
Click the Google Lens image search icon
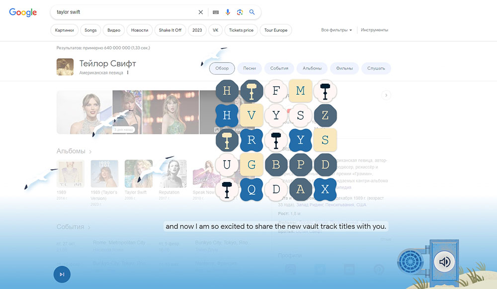click(x=240, y=12)
